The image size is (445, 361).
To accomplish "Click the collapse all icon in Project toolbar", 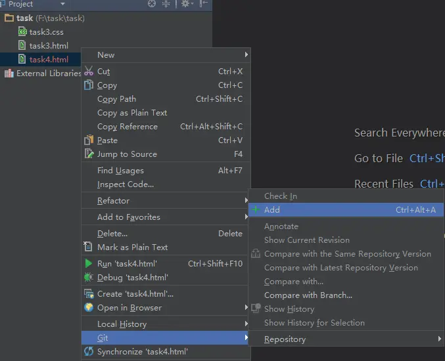I will 166,4.
